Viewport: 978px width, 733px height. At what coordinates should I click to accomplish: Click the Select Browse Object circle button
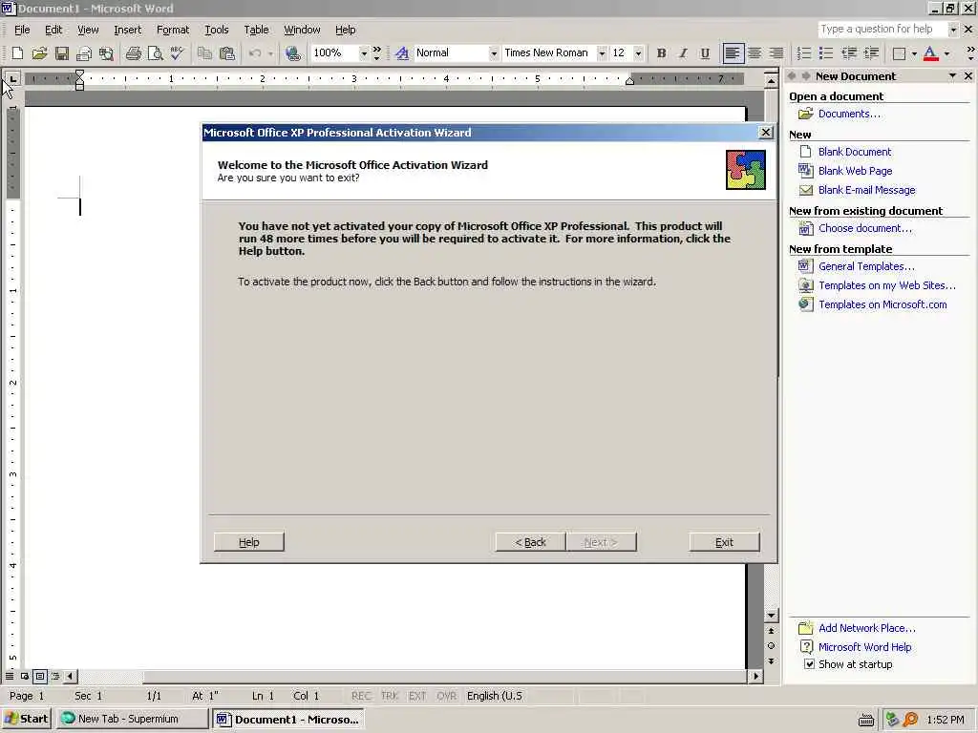pos(772,646)
